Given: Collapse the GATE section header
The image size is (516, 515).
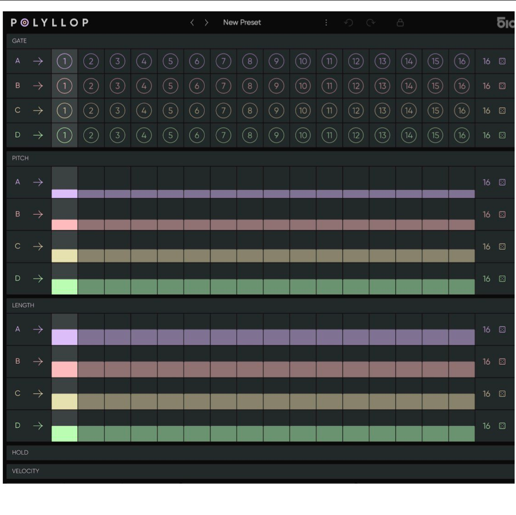Looking at the screenshot, I should click(19, 41).
